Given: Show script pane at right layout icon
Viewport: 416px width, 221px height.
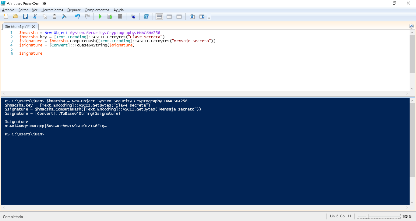Looking at the screenshot, I should point(169,16).
